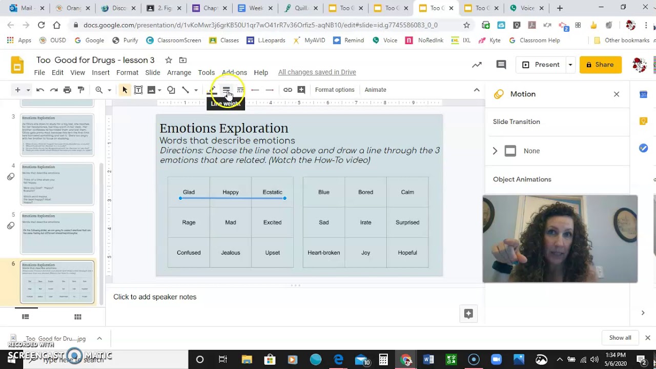Select the Text box tool
Image resolution: width=656 pixels, height=369 pixels.
(x=138, y=90)
